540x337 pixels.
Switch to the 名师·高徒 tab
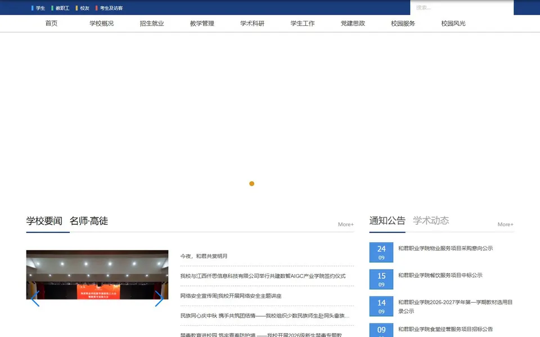click(89, 221)
